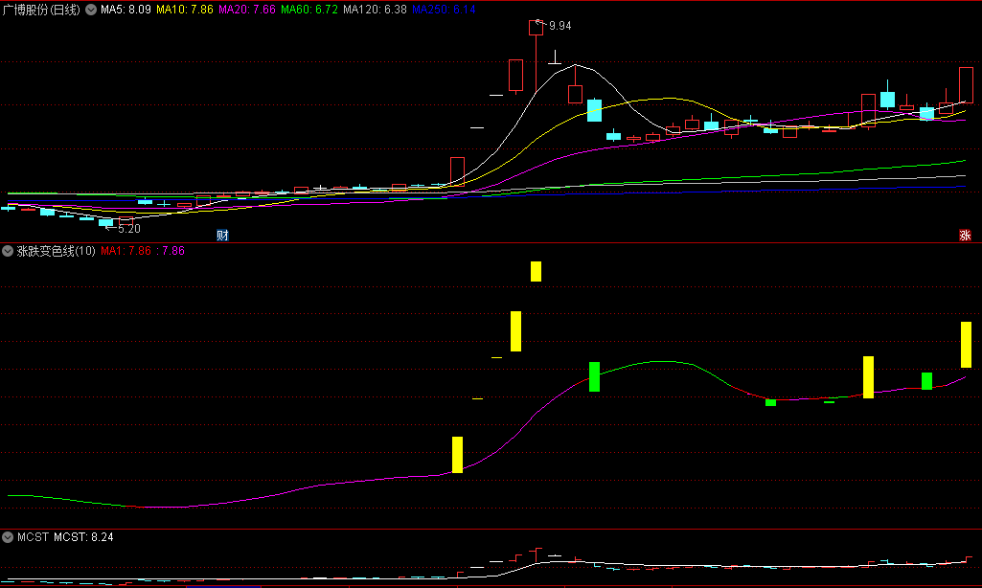Open the 涨跌变色线 indicator dropdown arrow
Viewport: 982px width, 588px height.
(8, 251)
